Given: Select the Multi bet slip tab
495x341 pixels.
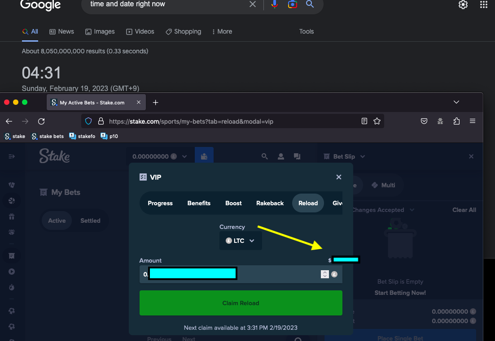Looking at the screenshot, I should click(383, 186).
